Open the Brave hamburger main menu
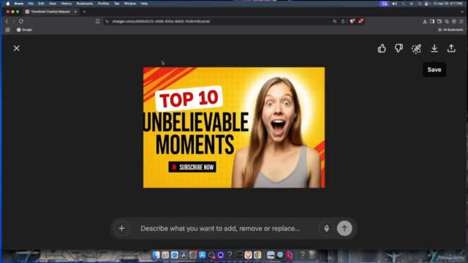 [x=461, y=21]
